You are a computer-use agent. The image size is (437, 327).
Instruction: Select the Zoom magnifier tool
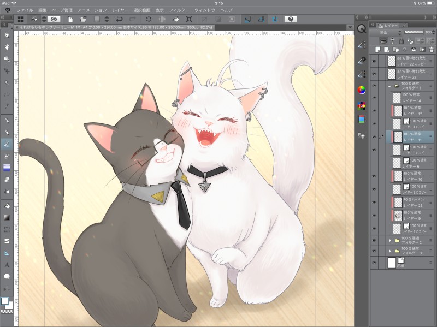click(7, 35)
